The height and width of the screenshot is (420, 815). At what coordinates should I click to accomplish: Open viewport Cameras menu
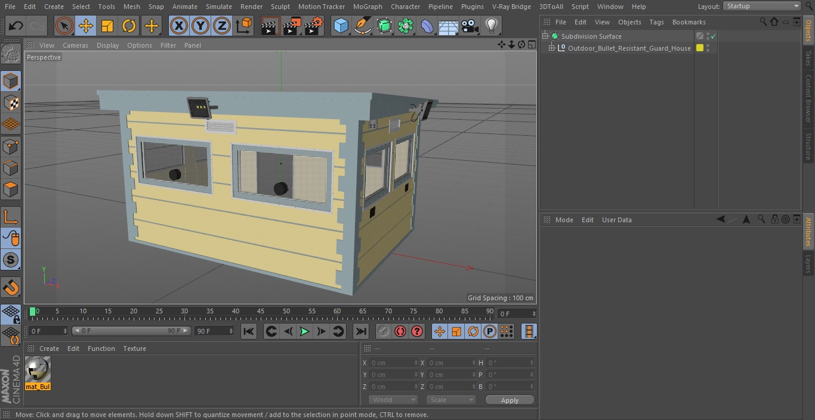point(75,45)
